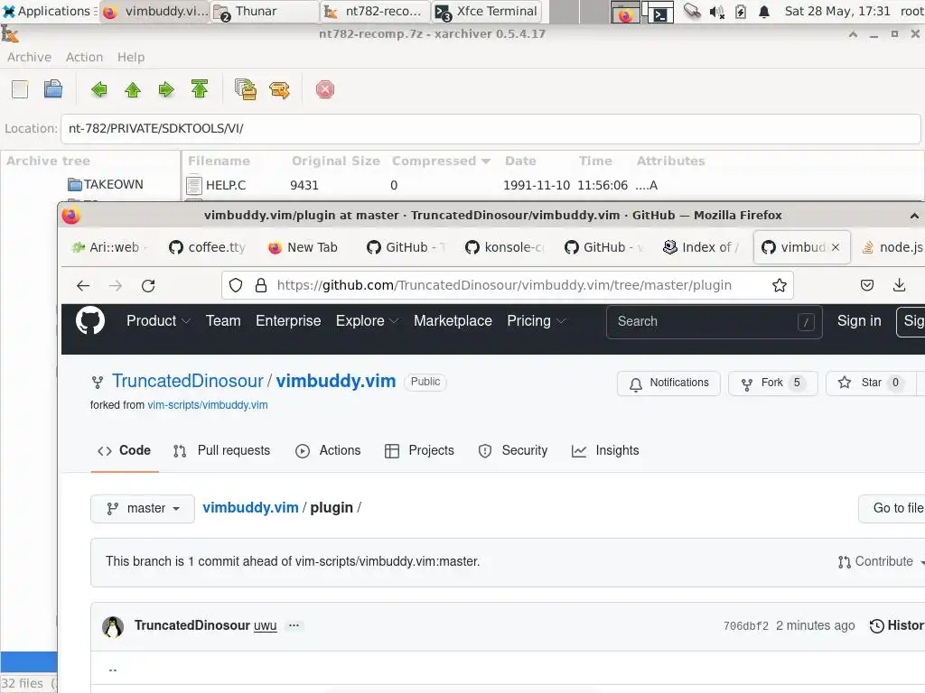The height and width of the screenshot is (693, 925).
Task: Switch to the node.js Firefox tab
Action: pos(891,247)
